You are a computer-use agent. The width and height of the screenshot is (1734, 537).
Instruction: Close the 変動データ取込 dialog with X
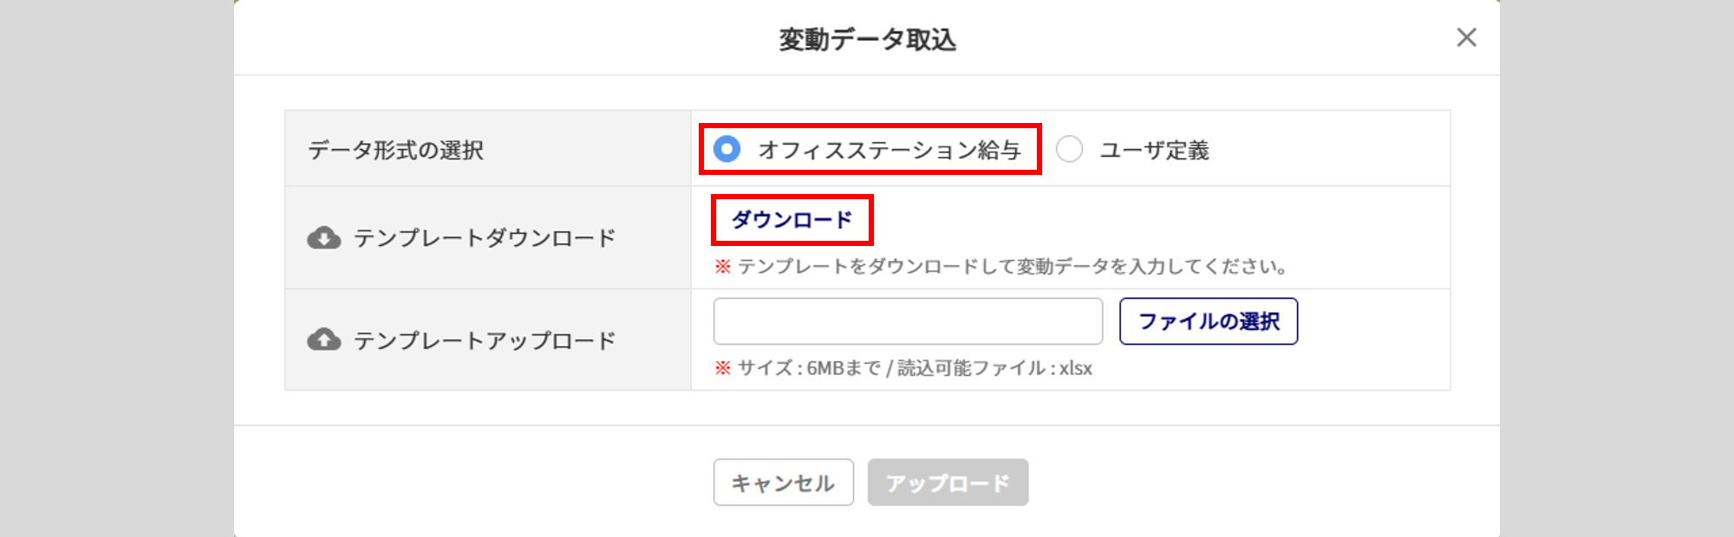point(1466,37)
